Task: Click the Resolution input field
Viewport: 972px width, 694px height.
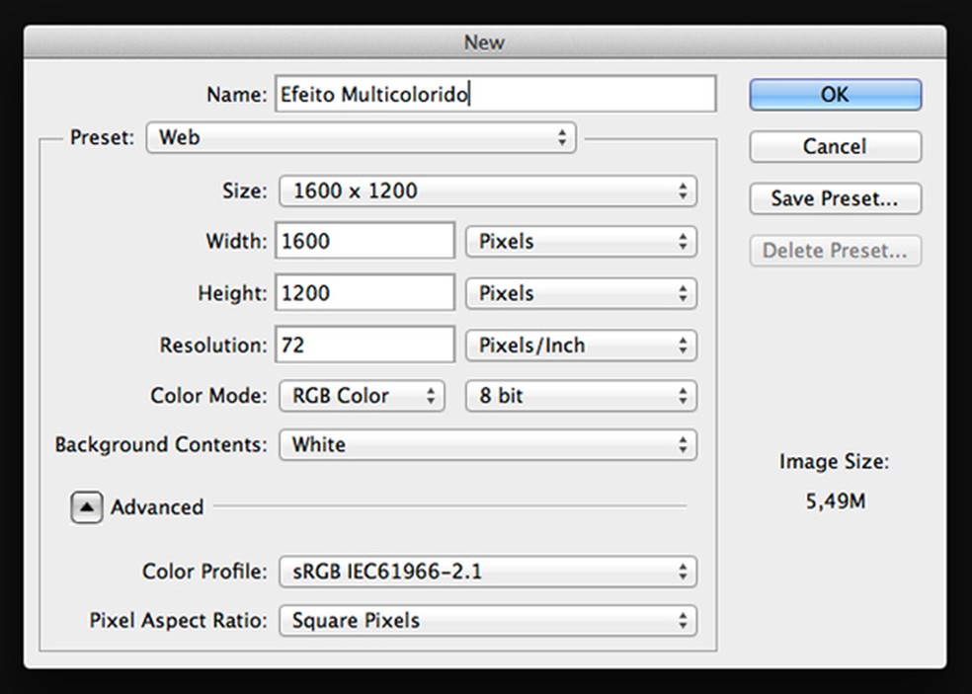Action: pyautogui.click(x=364, y=346)
